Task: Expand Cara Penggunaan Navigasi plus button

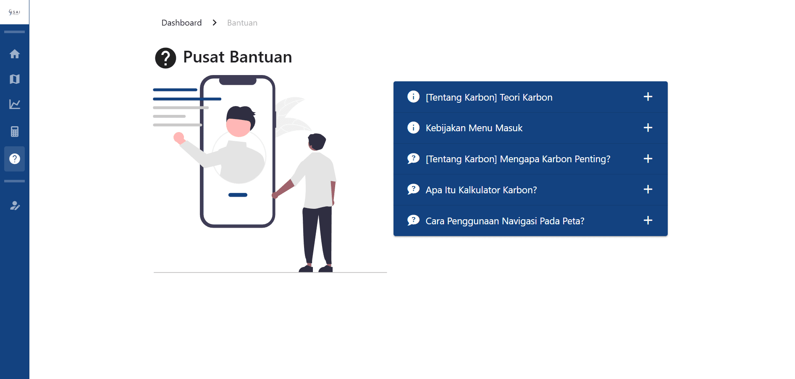Action: 648,221
